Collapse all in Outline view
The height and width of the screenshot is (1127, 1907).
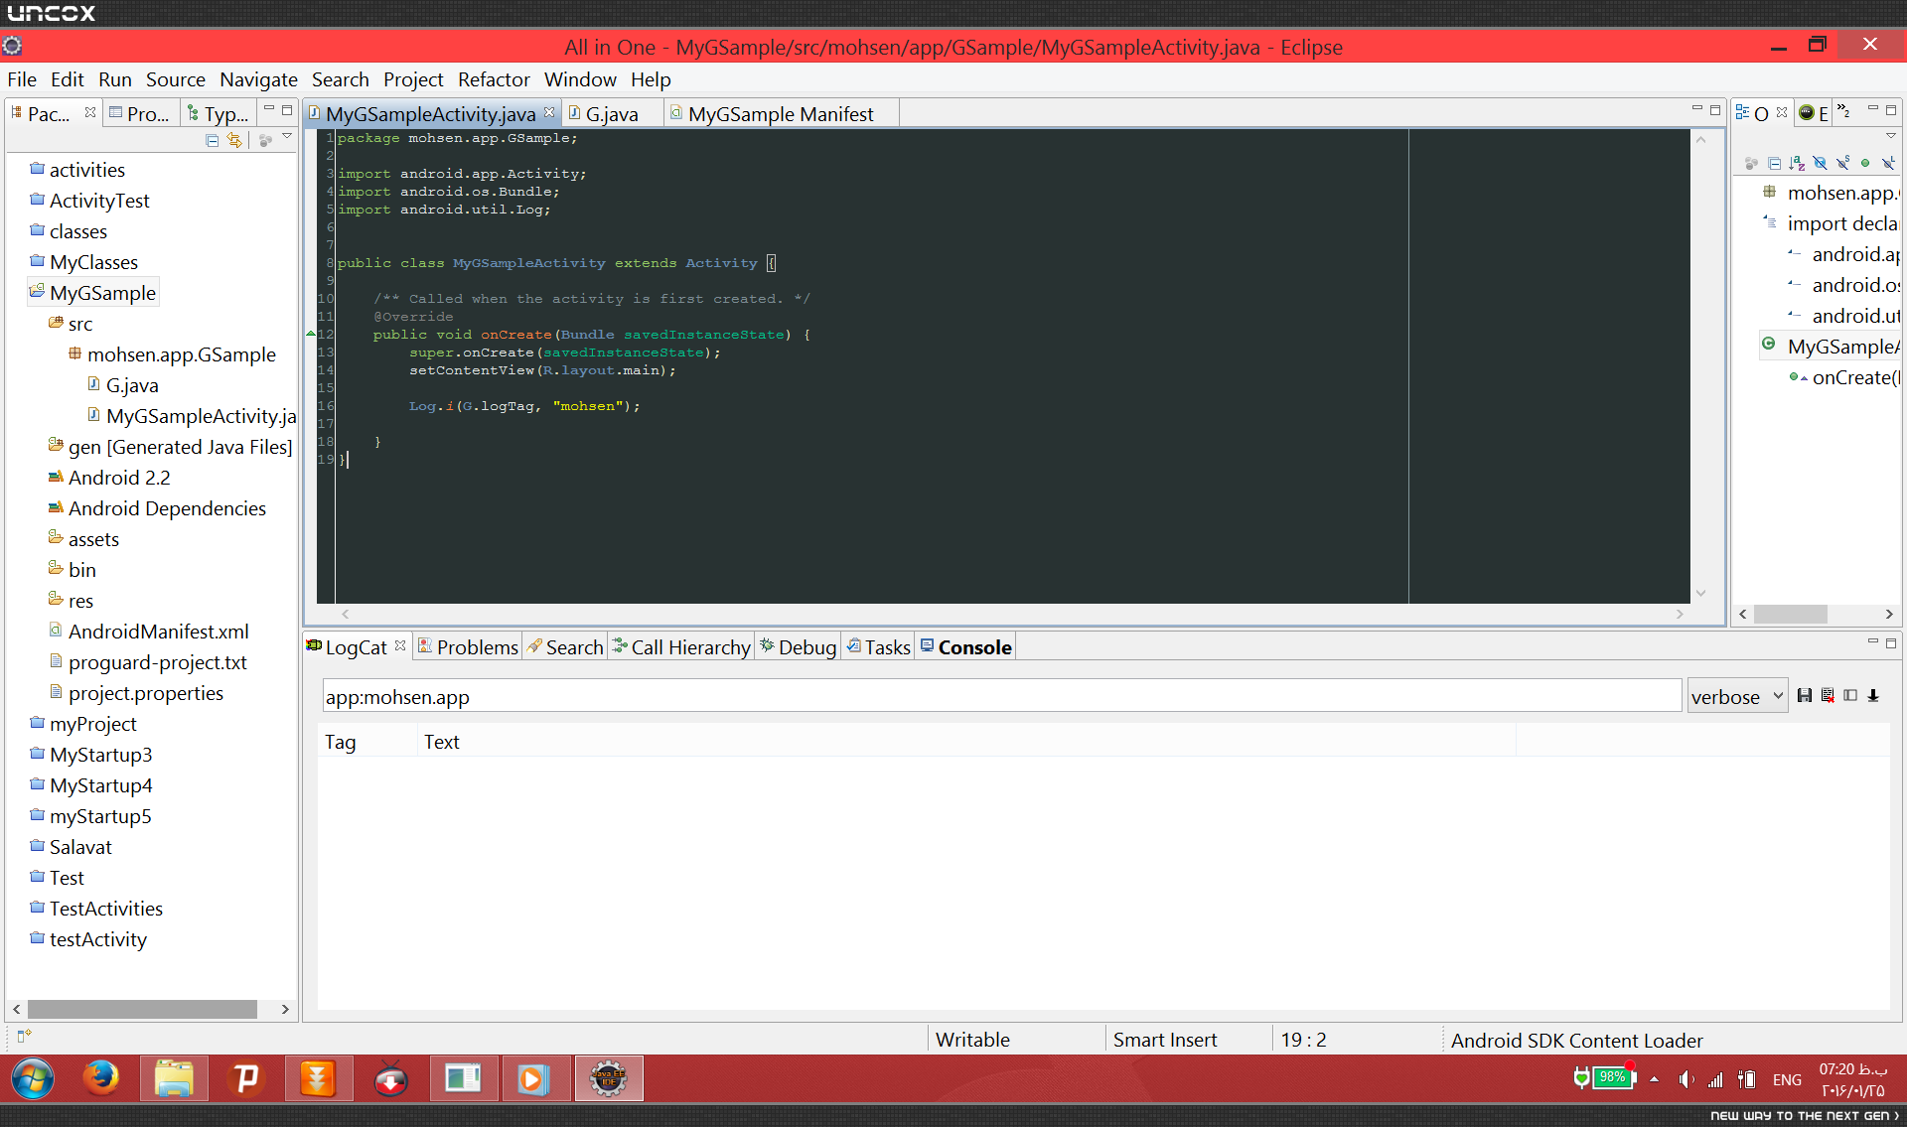click(x=1775, y=164)
